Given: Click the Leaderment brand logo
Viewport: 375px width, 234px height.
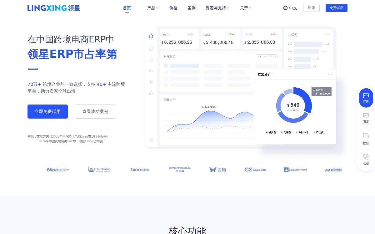Looking at the screenshot, I should point(295,170).
